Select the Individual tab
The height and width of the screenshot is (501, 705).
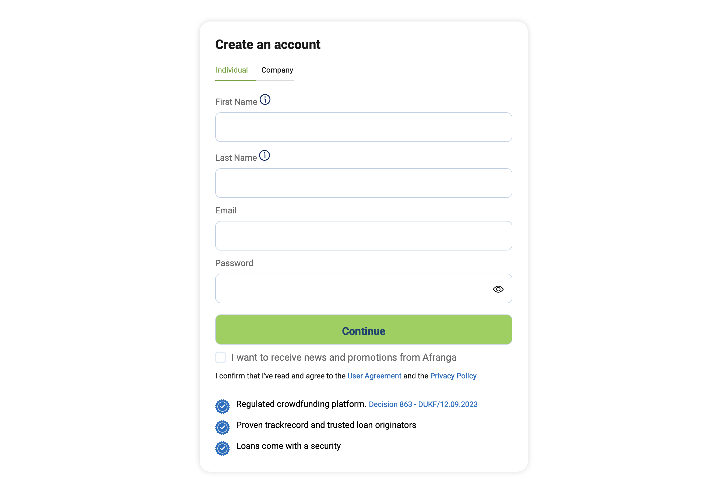[x=232, y=70]
